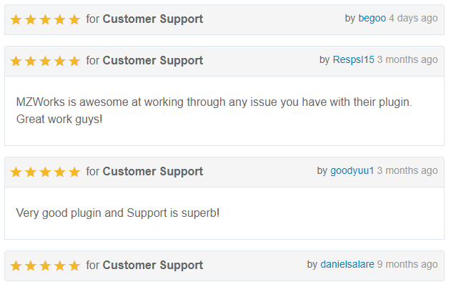The height and width of the screenshot is (292, 451).
Task: Click the third star in Respsl15's review
Action: tap(45, 62)
